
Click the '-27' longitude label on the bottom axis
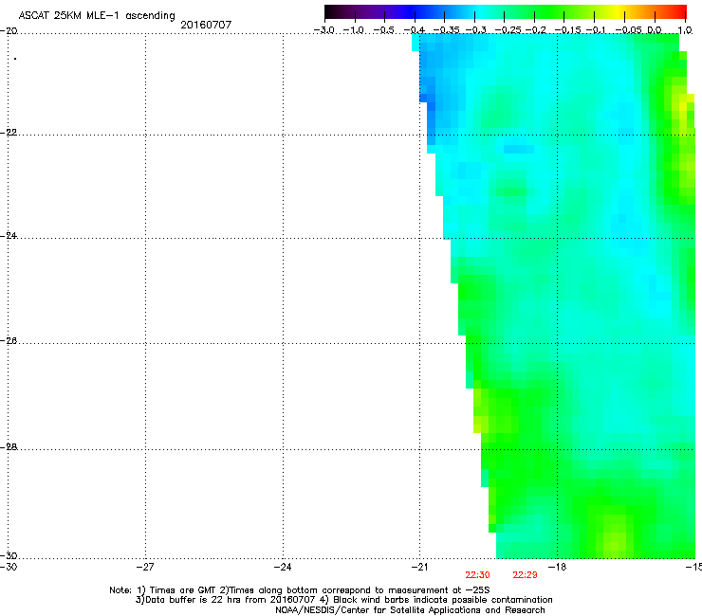point(145,567)
